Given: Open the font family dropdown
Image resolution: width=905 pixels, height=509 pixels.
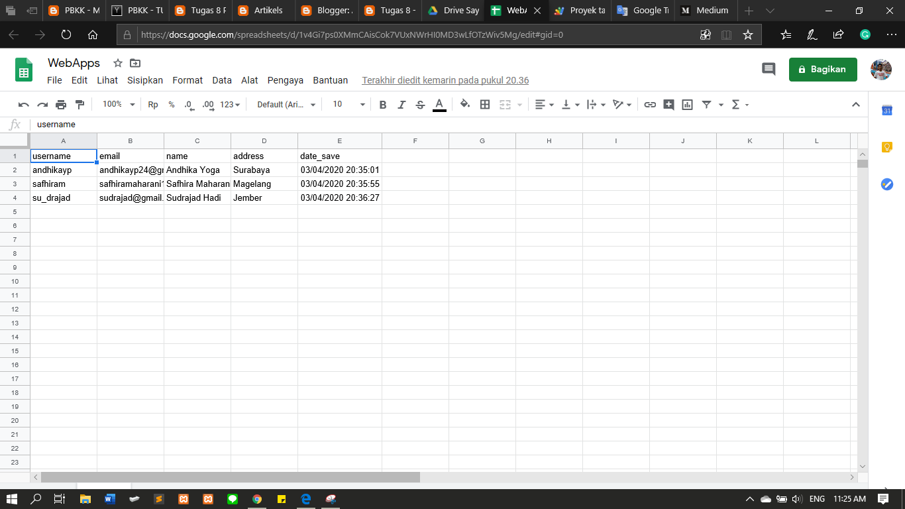Looking at the screenshot, I should (285, 104).
